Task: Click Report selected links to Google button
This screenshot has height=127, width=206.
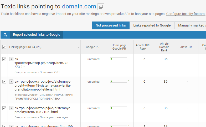Action: (36, 35)
